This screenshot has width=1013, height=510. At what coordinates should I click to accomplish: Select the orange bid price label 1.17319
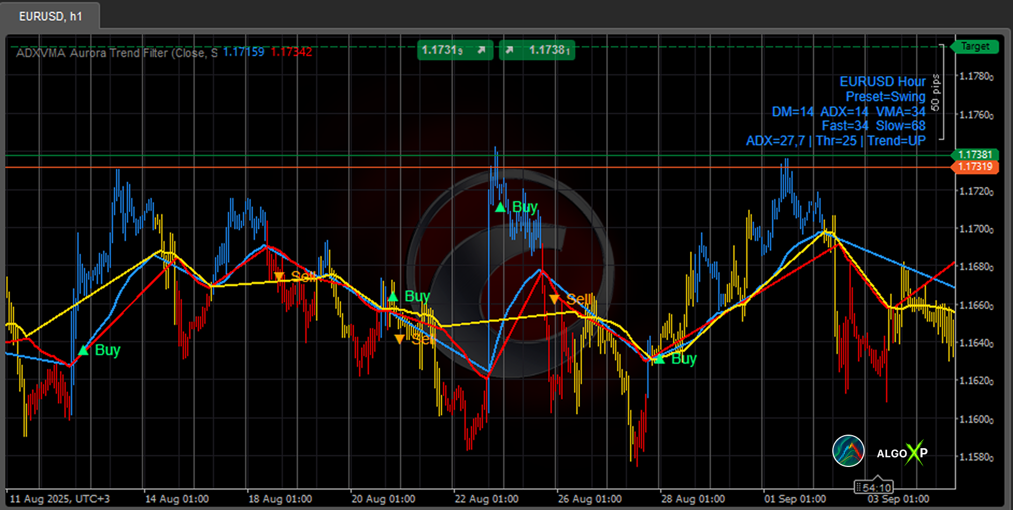pyautogui.click(x=975, y=167)
